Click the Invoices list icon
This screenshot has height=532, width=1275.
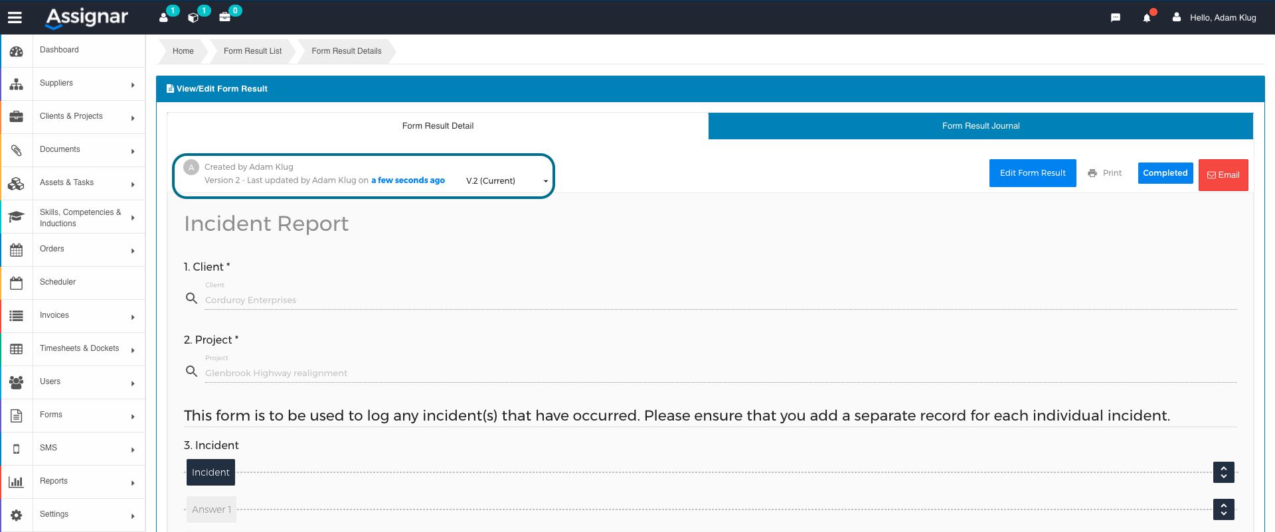click(x=17, y=316)
